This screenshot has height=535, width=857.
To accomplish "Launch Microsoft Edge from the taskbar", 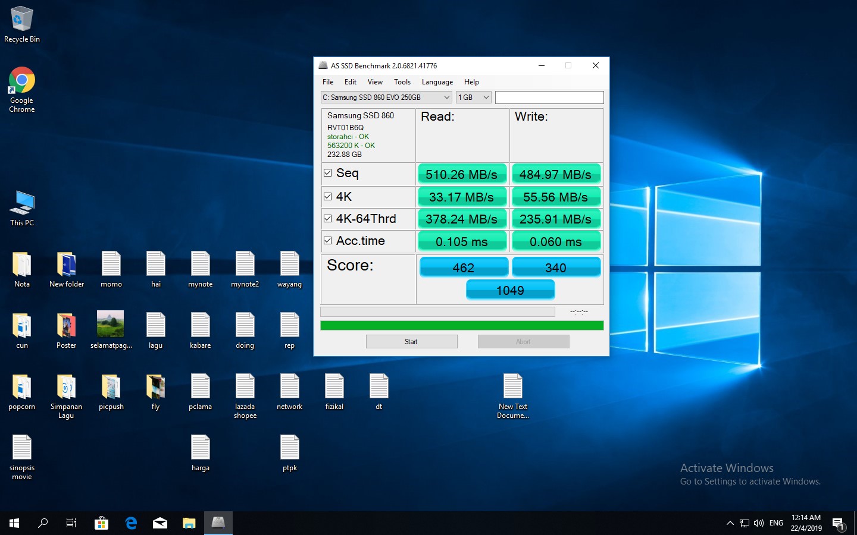I will [131, 523].
